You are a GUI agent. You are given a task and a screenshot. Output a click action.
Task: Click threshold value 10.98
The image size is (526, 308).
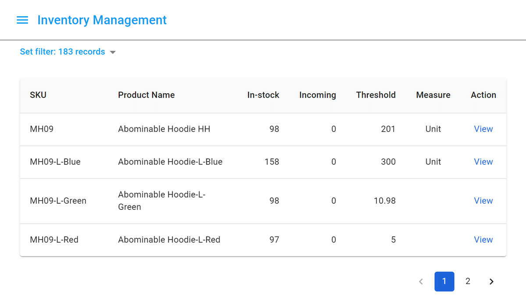[385, 201]
